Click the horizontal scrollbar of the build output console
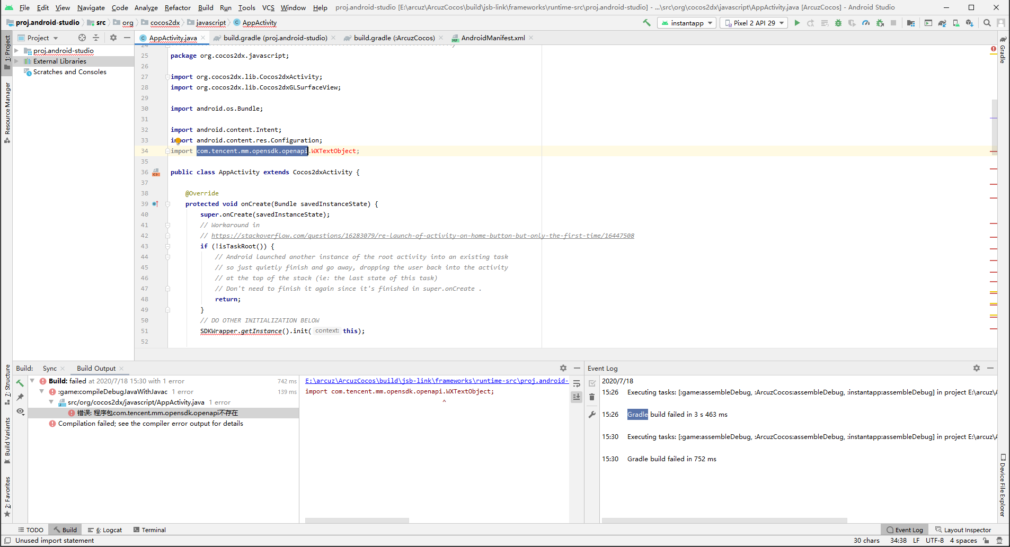This screenshot has width=1010, height=547. pyautogui.click(x=357, y=521)
